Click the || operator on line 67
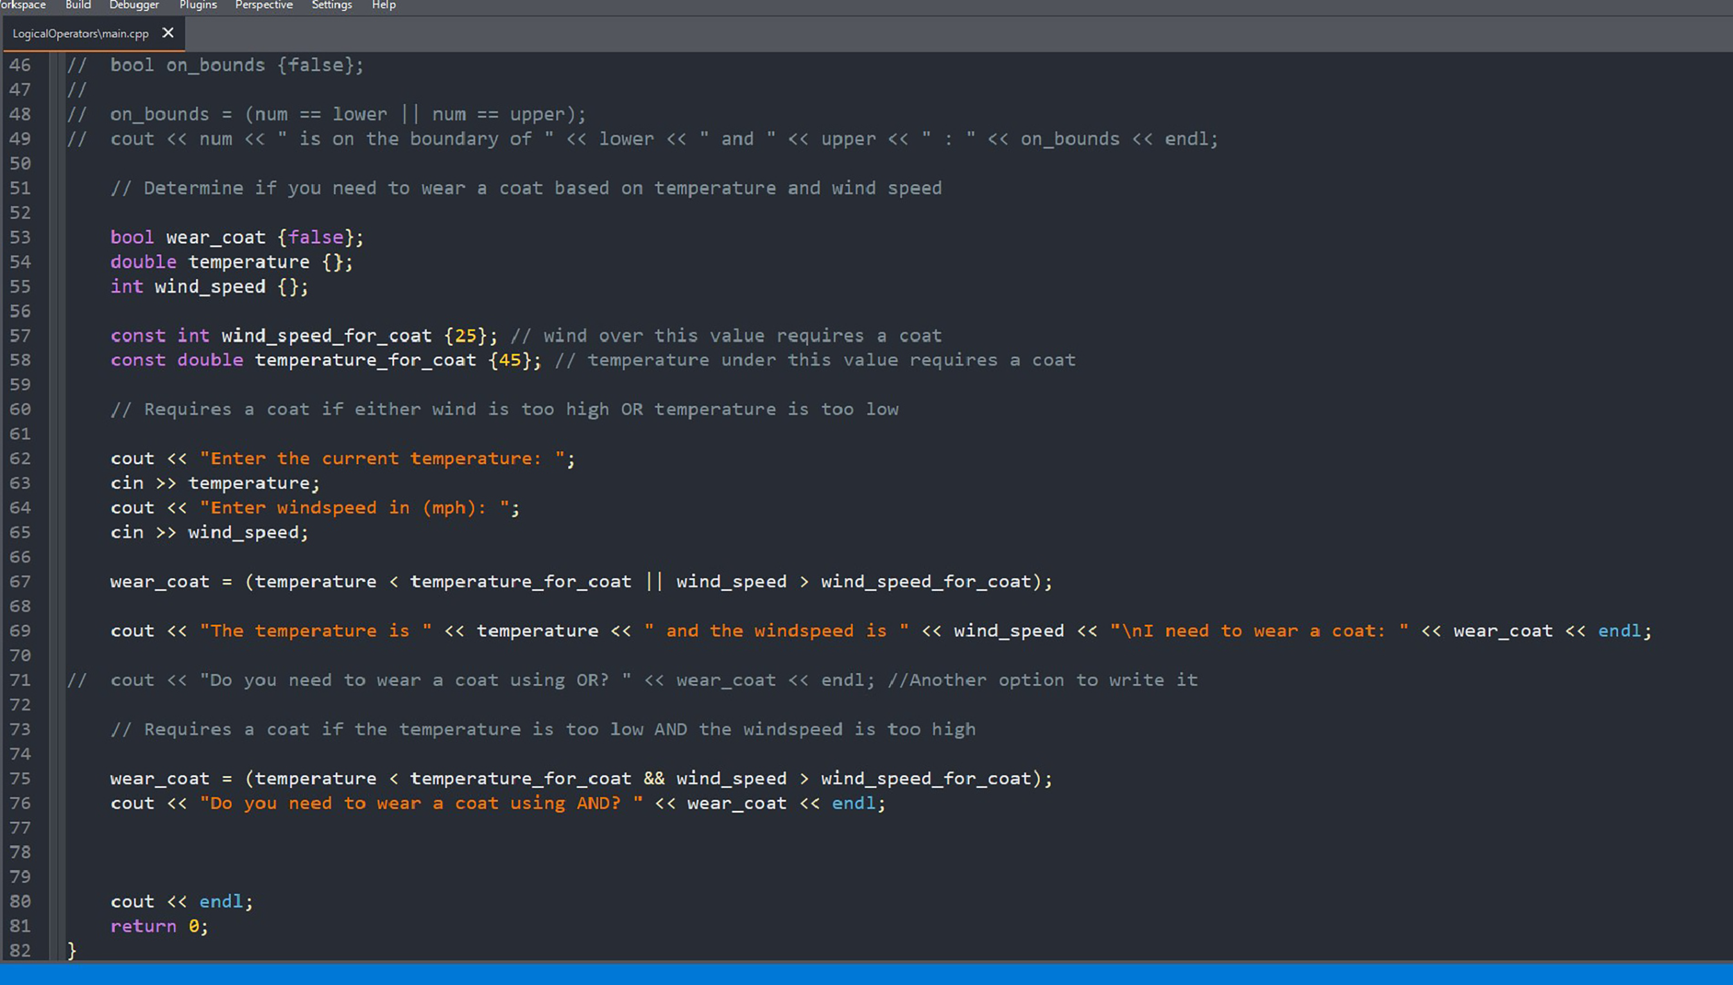This screenshot has width=1733, height=985. [653, 581]
